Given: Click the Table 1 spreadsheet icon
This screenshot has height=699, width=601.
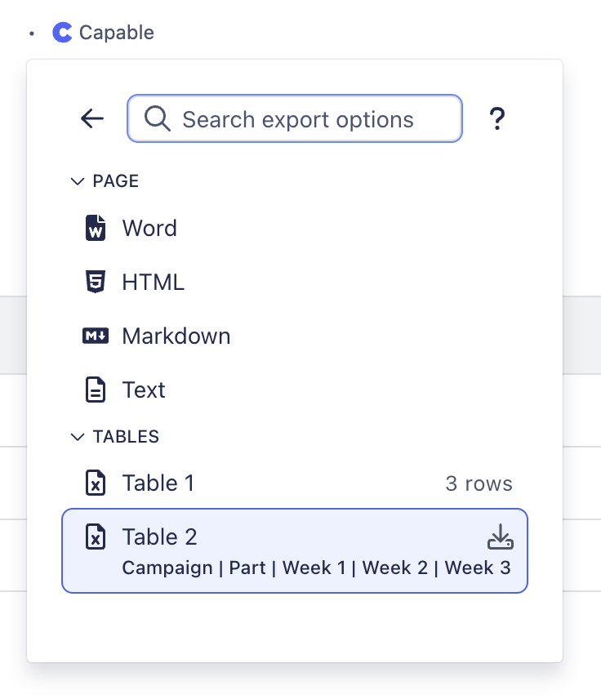Looking at the screenshot, I should tap(96, 483).
